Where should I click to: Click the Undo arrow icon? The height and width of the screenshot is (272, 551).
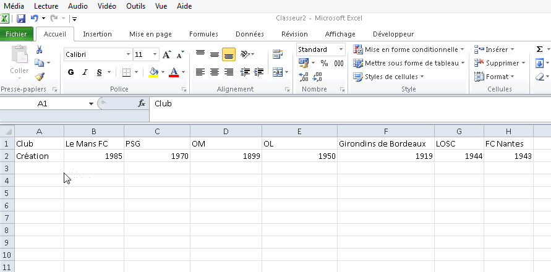pyautogui.click(x=34, y=19)
